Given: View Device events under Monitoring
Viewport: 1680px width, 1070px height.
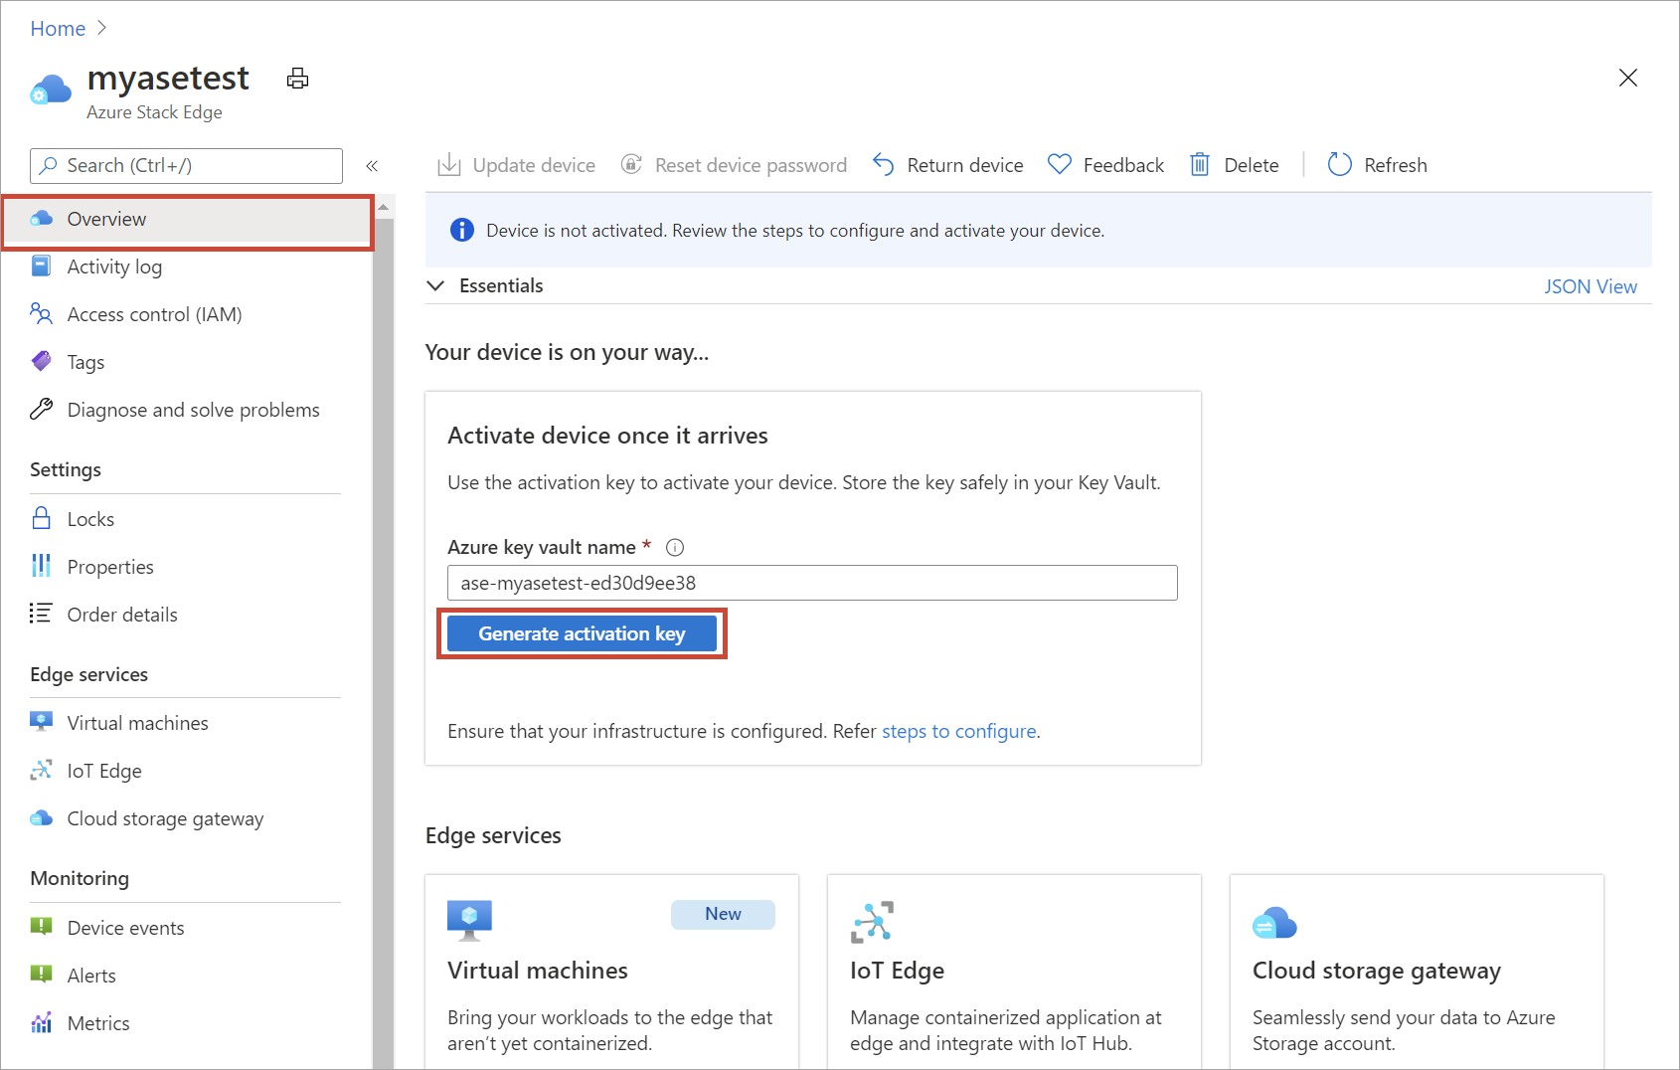Looking at the screenshot, I should 124,927.
